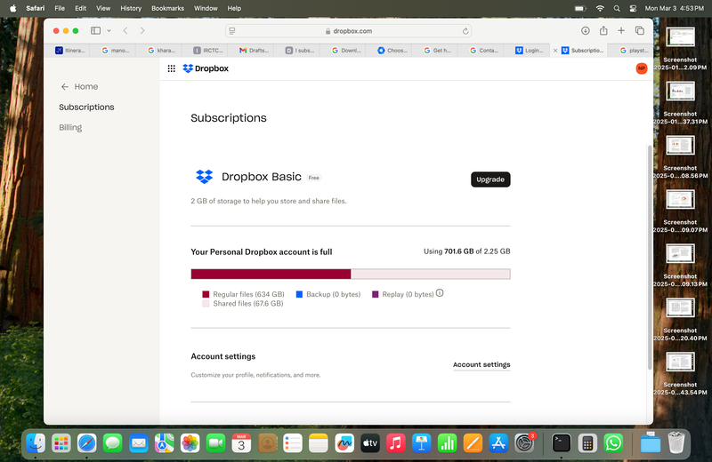Close the Subscriptions tab
This screenshot has height=462, width=712.
point(554,51)
